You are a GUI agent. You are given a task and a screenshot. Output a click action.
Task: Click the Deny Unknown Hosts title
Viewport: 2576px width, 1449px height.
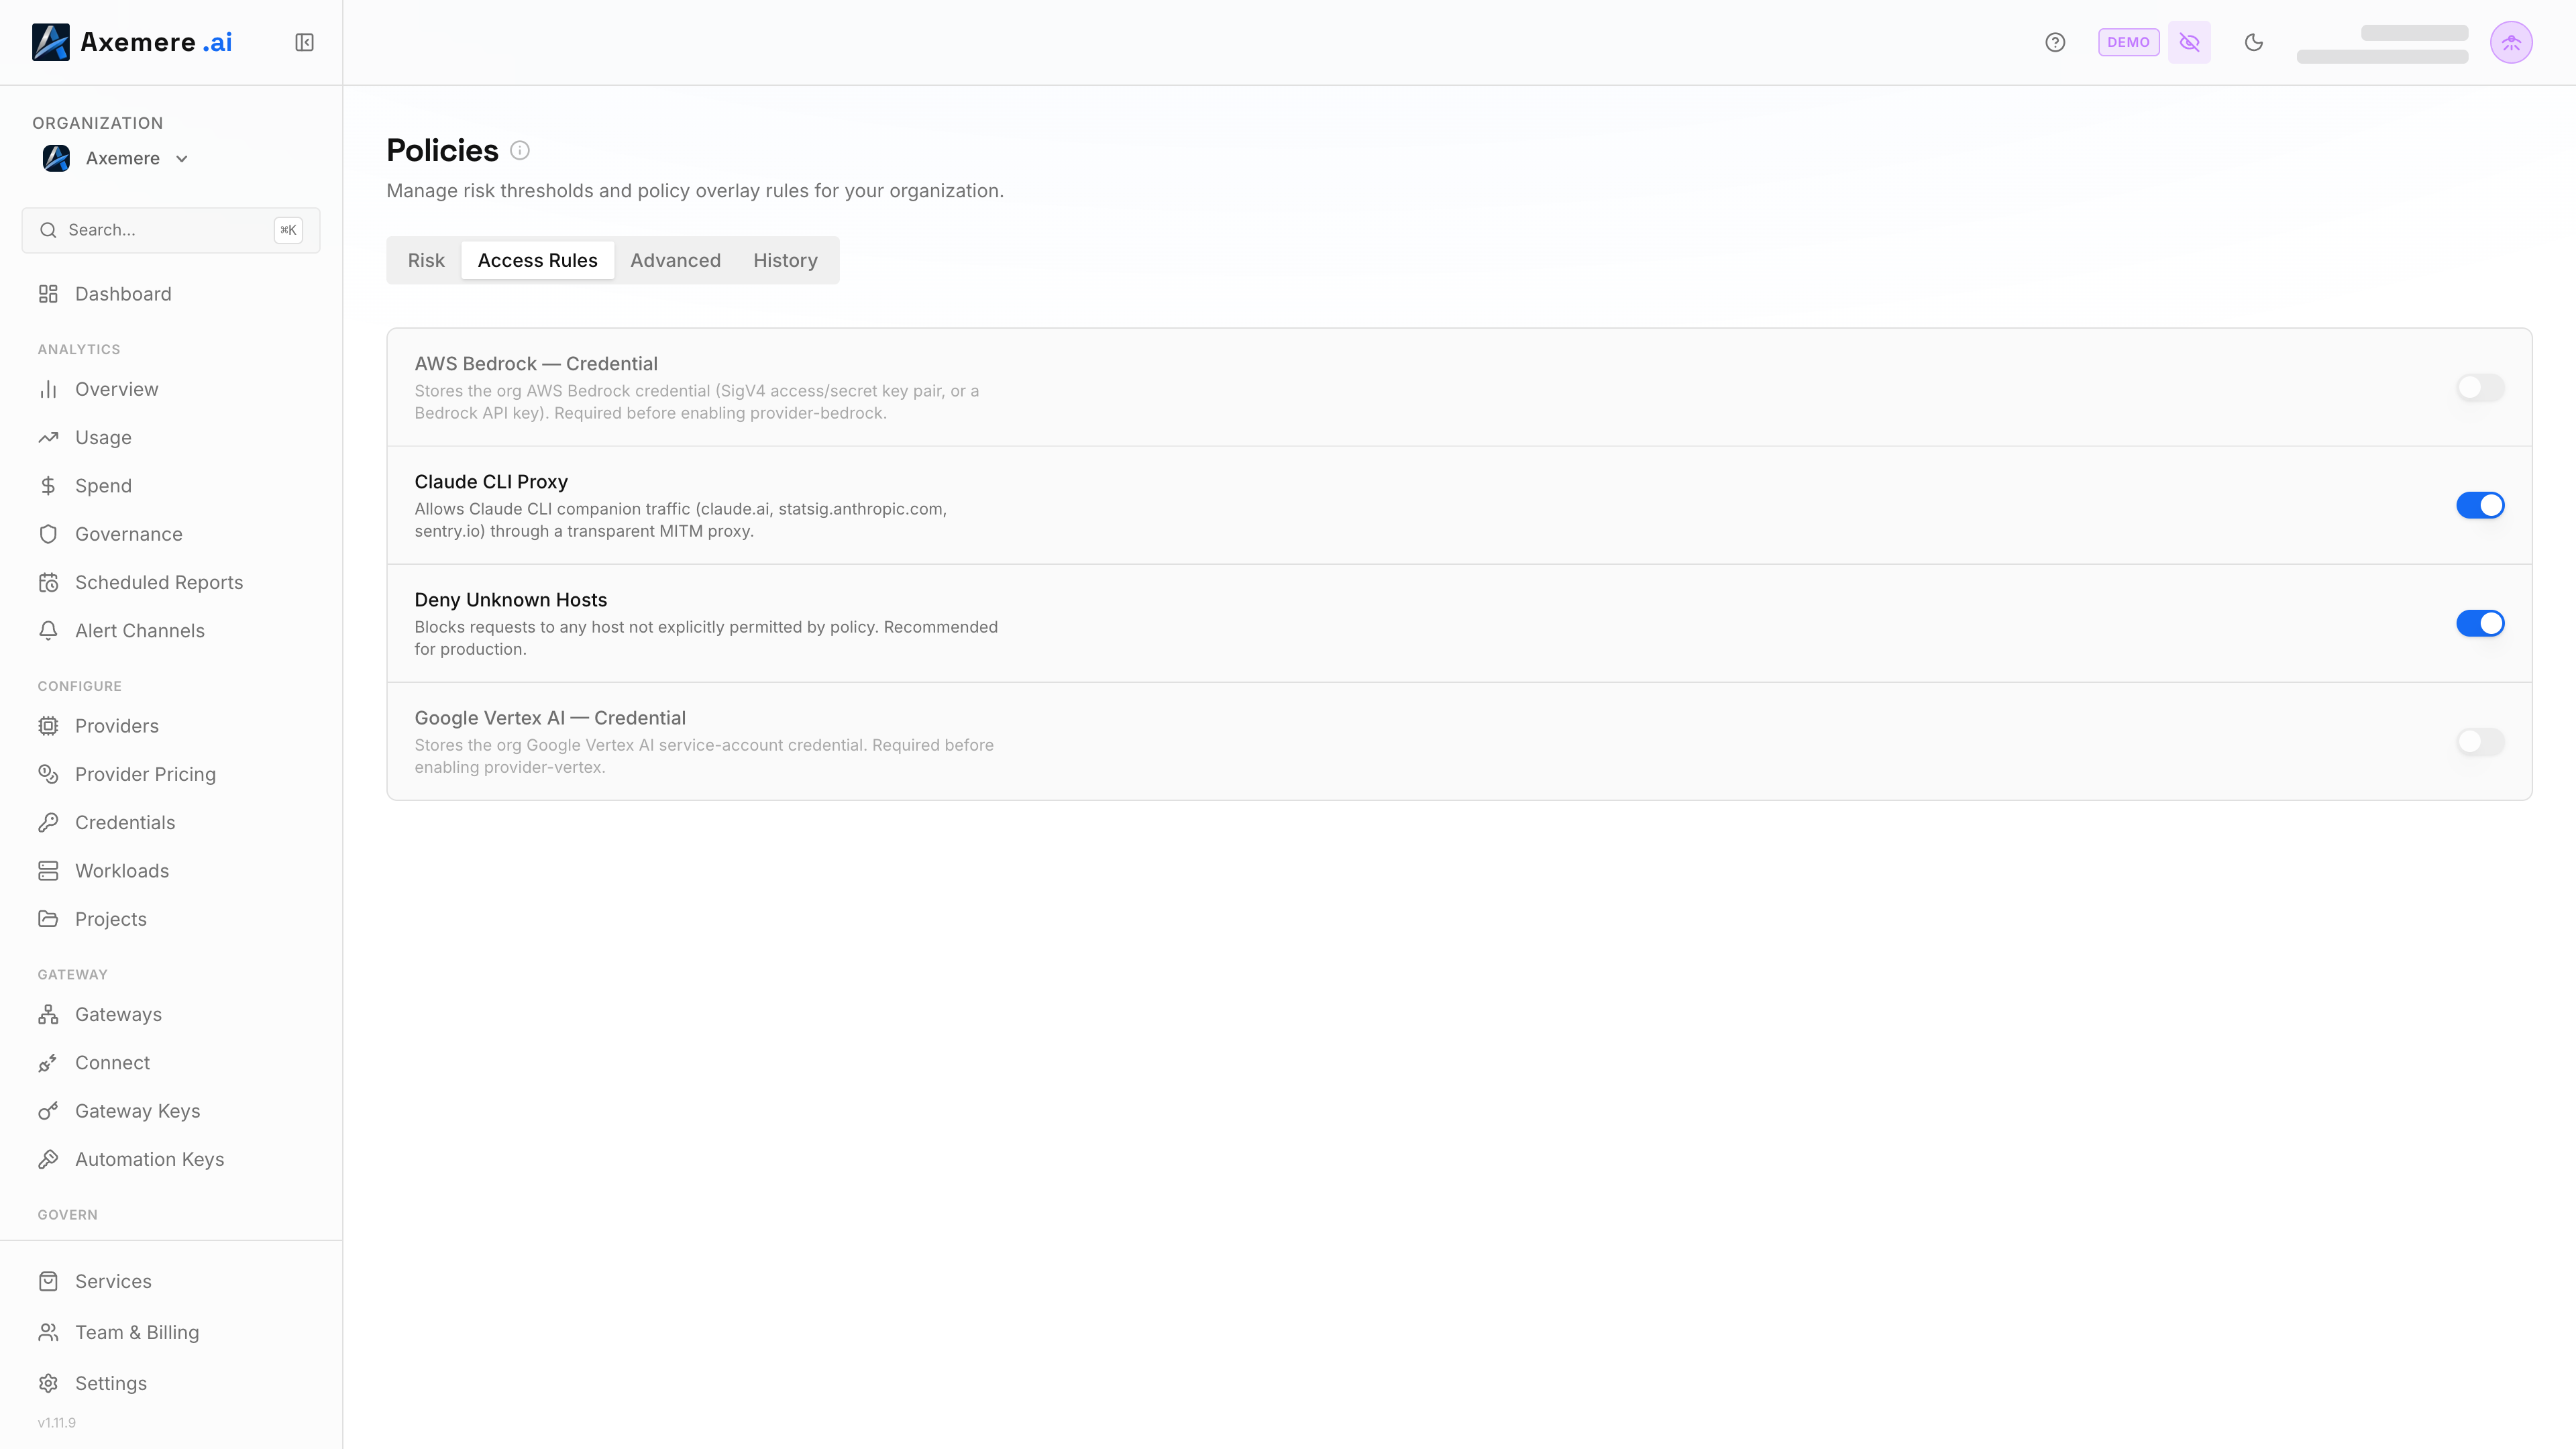click(511, 600)
